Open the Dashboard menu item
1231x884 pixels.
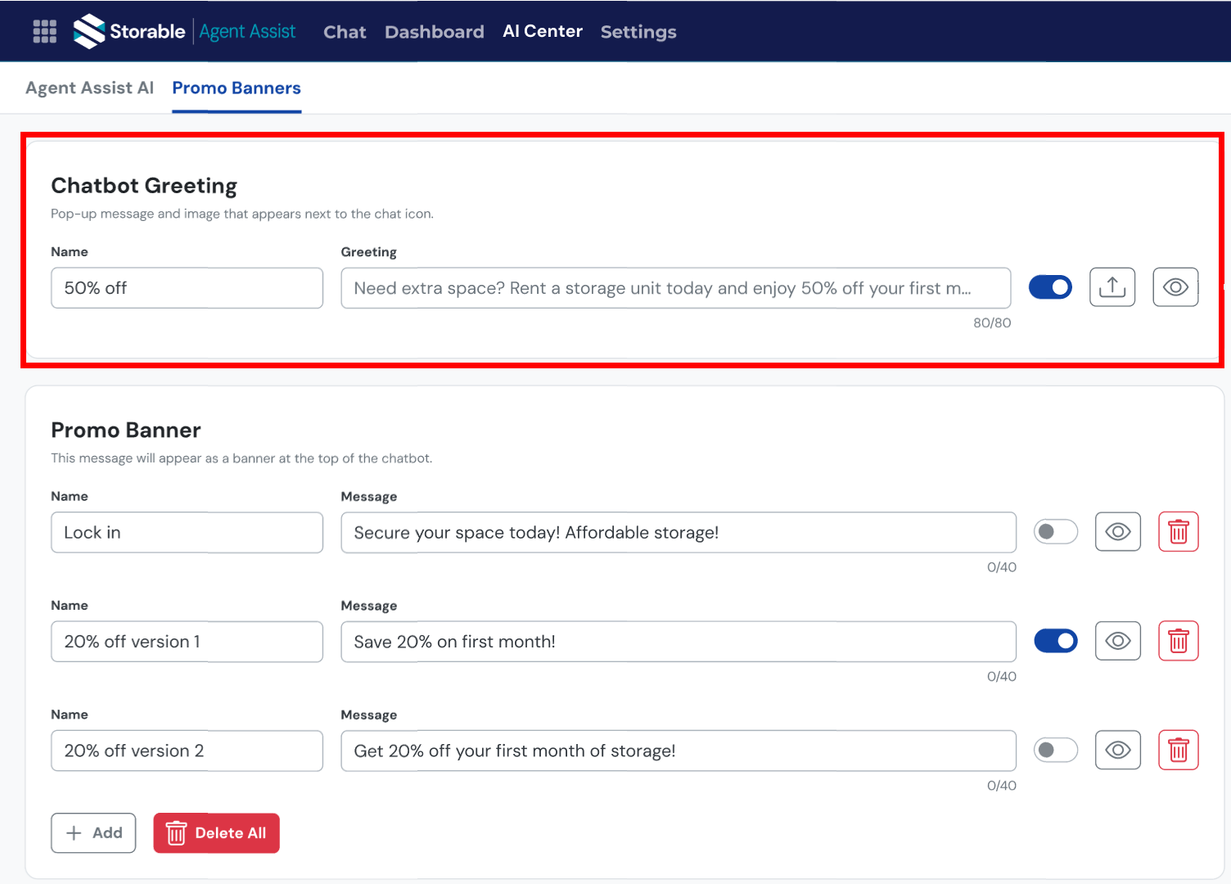pyautogui.click(x=434, y=32)
